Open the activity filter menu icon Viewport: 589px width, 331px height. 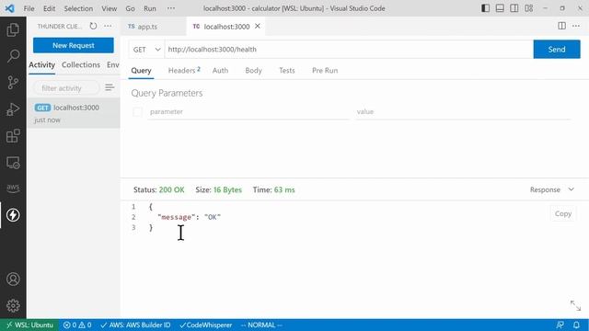(110, 88)
